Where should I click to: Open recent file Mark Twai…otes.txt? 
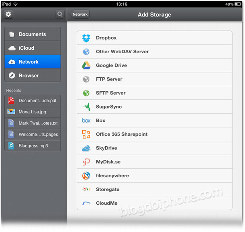click(x=33, y=123)
